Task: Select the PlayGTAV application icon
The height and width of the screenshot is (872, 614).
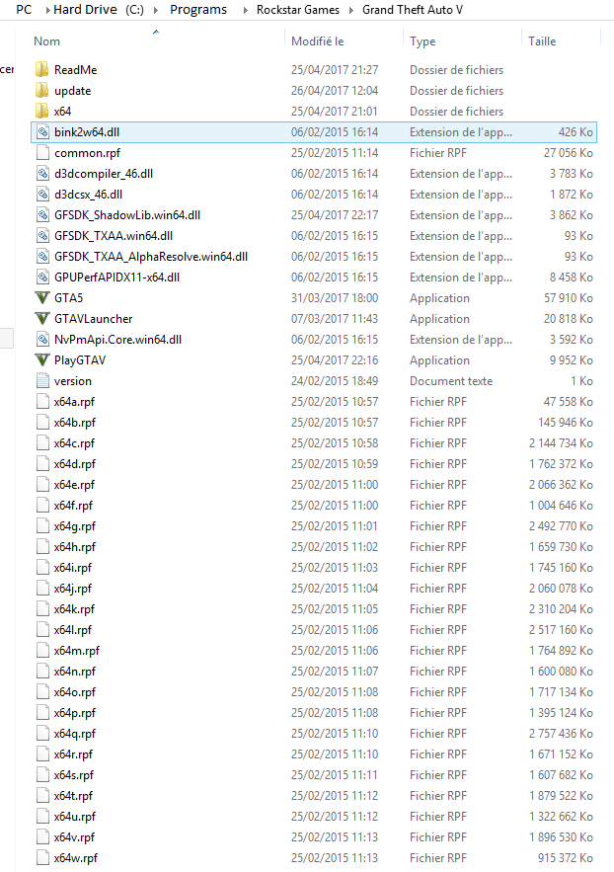Action: pos(42,359)
